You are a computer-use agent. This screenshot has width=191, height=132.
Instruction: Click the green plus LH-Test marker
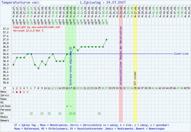coord(67,106)
